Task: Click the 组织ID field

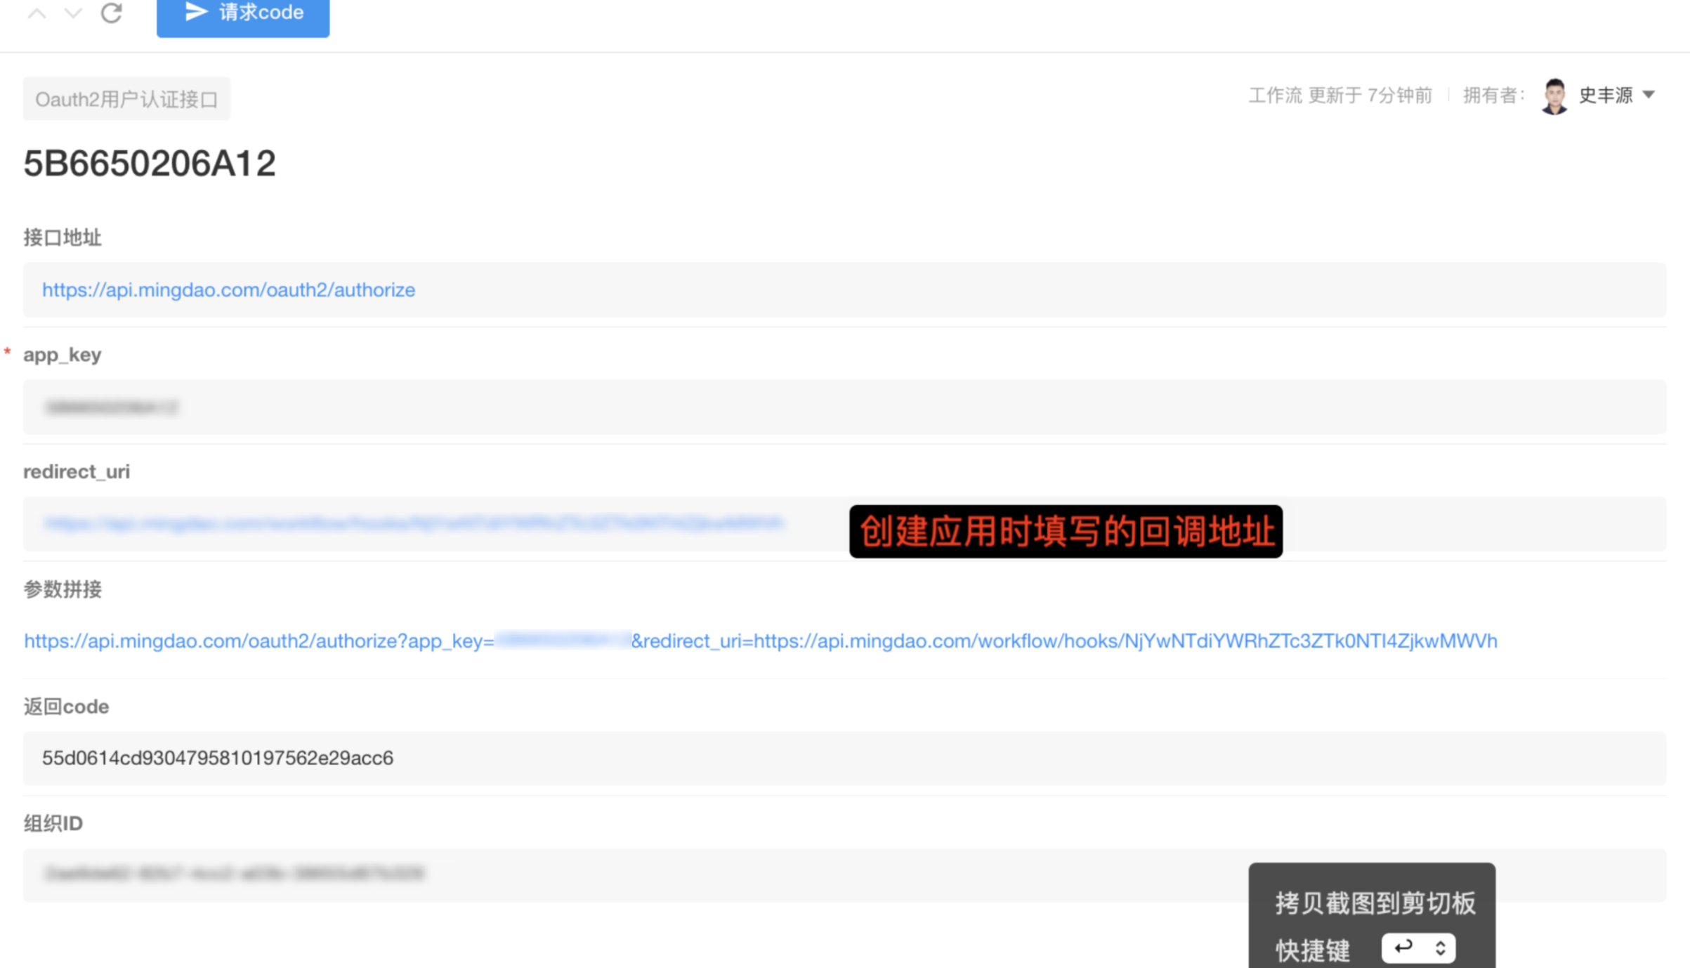Action: click(x=632, y=875)
